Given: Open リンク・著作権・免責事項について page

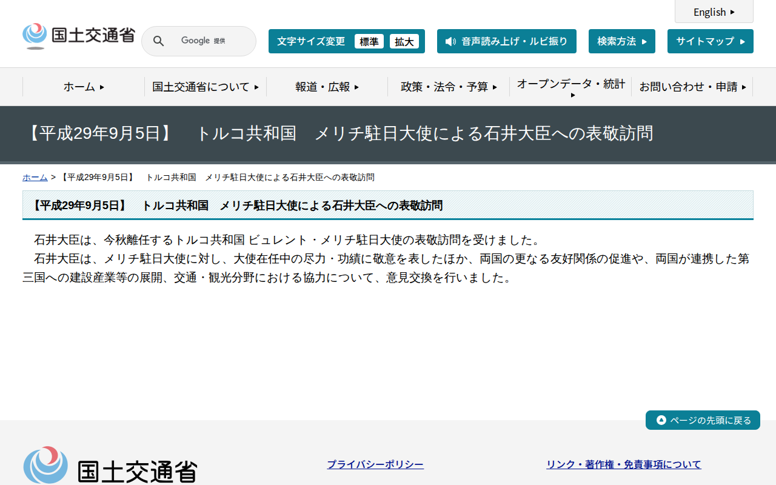Looking at the screenshot, I should pyautogui.click(x=623, y=464).
